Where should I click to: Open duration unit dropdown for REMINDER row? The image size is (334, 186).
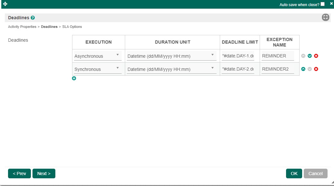[x=172, y=56]
